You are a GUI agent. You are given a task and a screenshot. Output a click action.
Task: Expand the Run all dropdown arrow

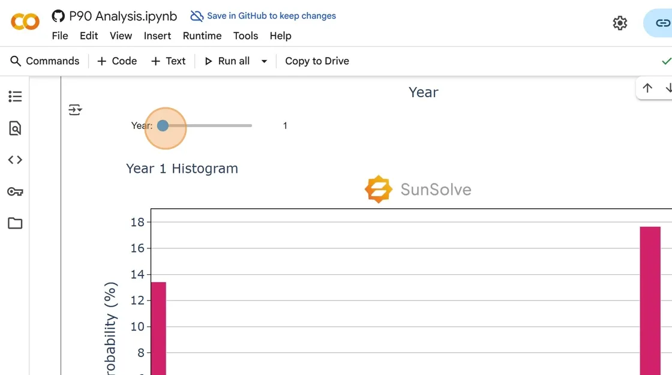[264, 61]
